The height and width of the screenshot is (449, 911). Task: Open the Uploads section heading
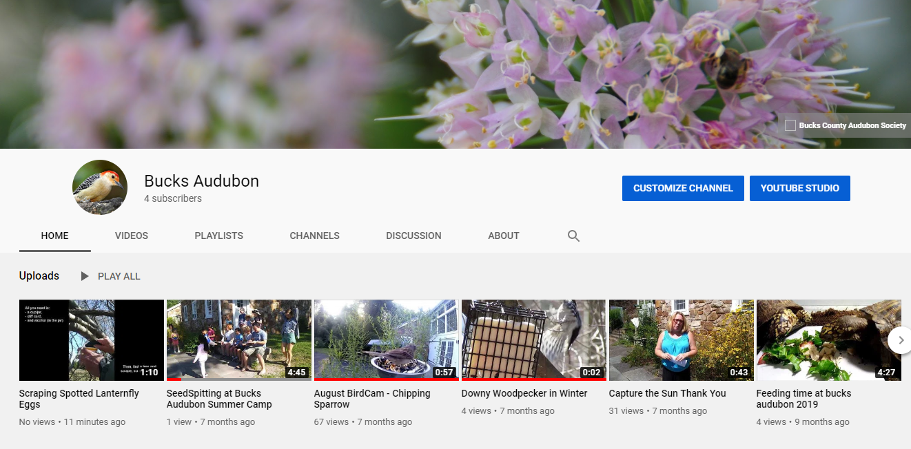[39, 275]
